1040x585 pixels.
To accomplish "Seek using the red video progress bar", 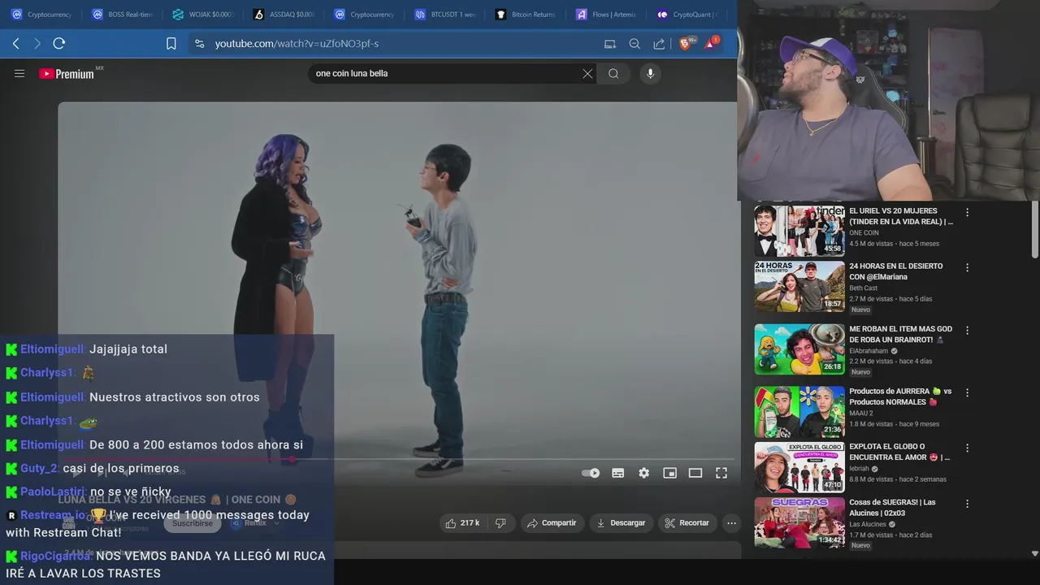I will (x=398, y=459).
